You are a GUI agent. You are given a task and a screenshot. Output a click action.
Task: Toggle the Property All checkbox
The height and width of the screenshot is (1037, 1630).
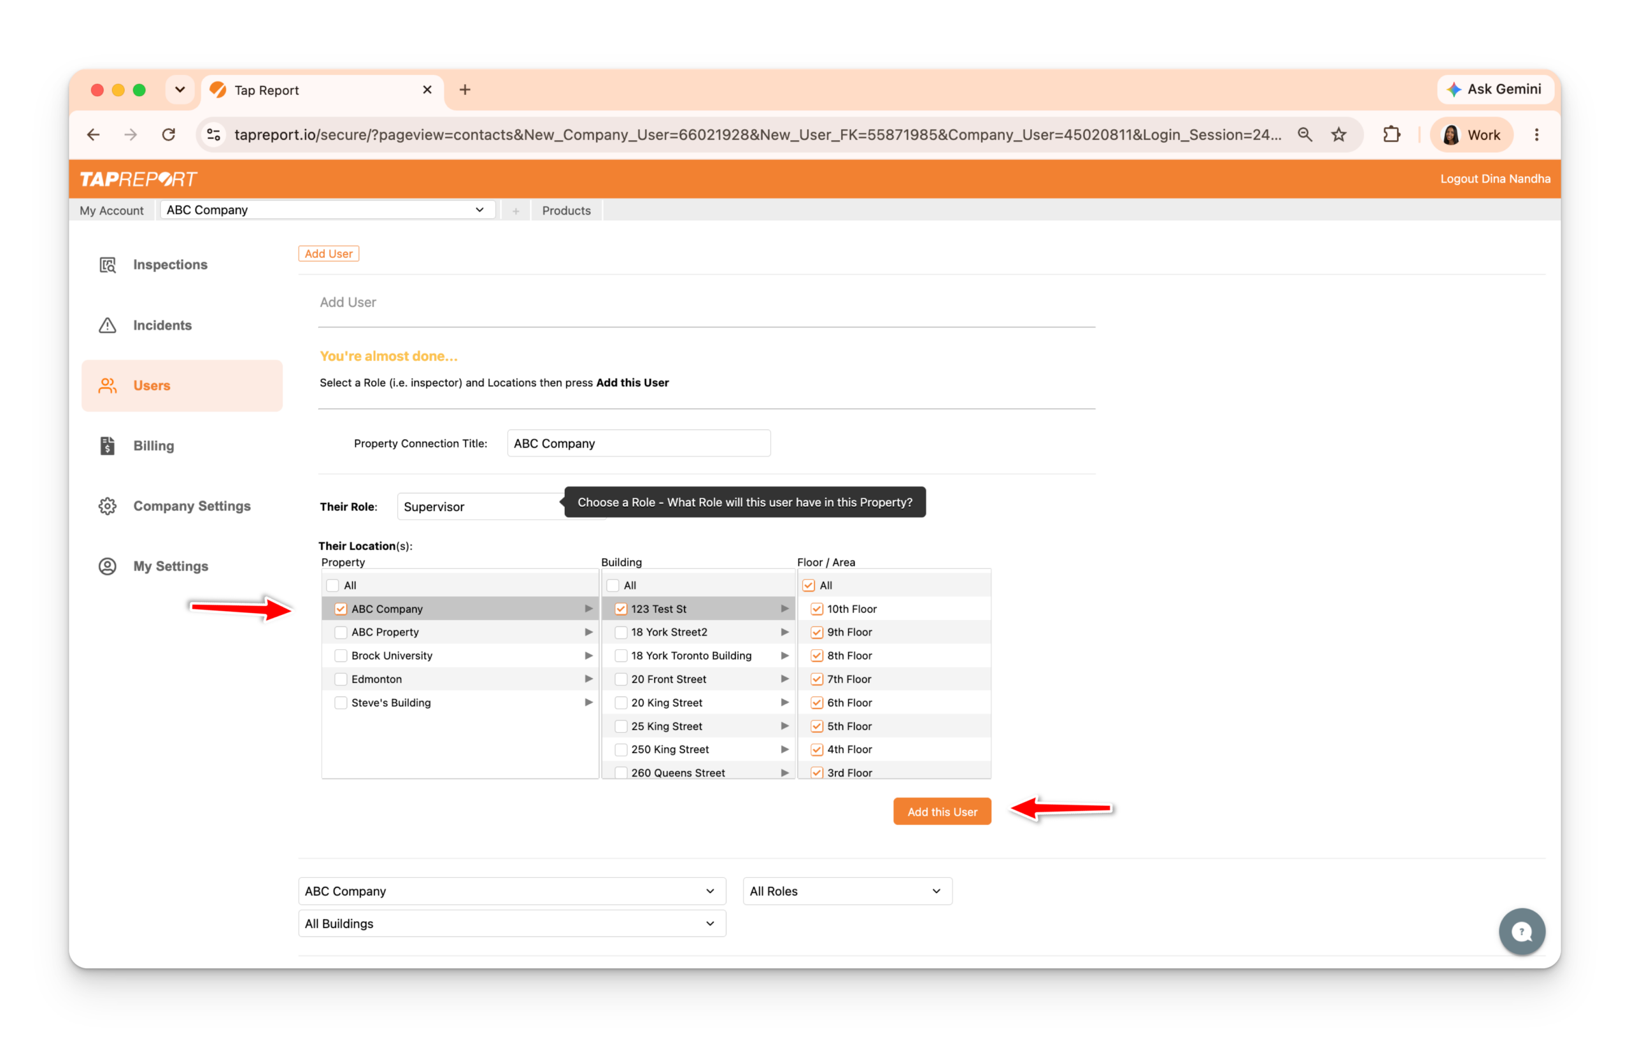332,586
